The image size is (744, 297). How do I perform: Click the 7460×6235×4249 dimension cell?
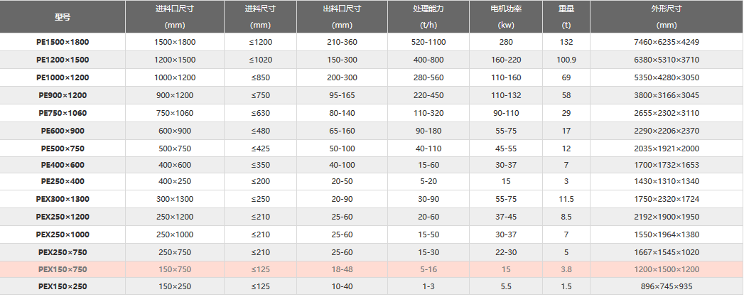pyautogui.click(x=667, y=42)
